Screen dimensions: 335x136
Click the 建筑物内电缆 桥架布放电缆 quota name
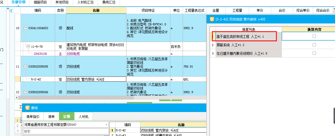[96, 47]
